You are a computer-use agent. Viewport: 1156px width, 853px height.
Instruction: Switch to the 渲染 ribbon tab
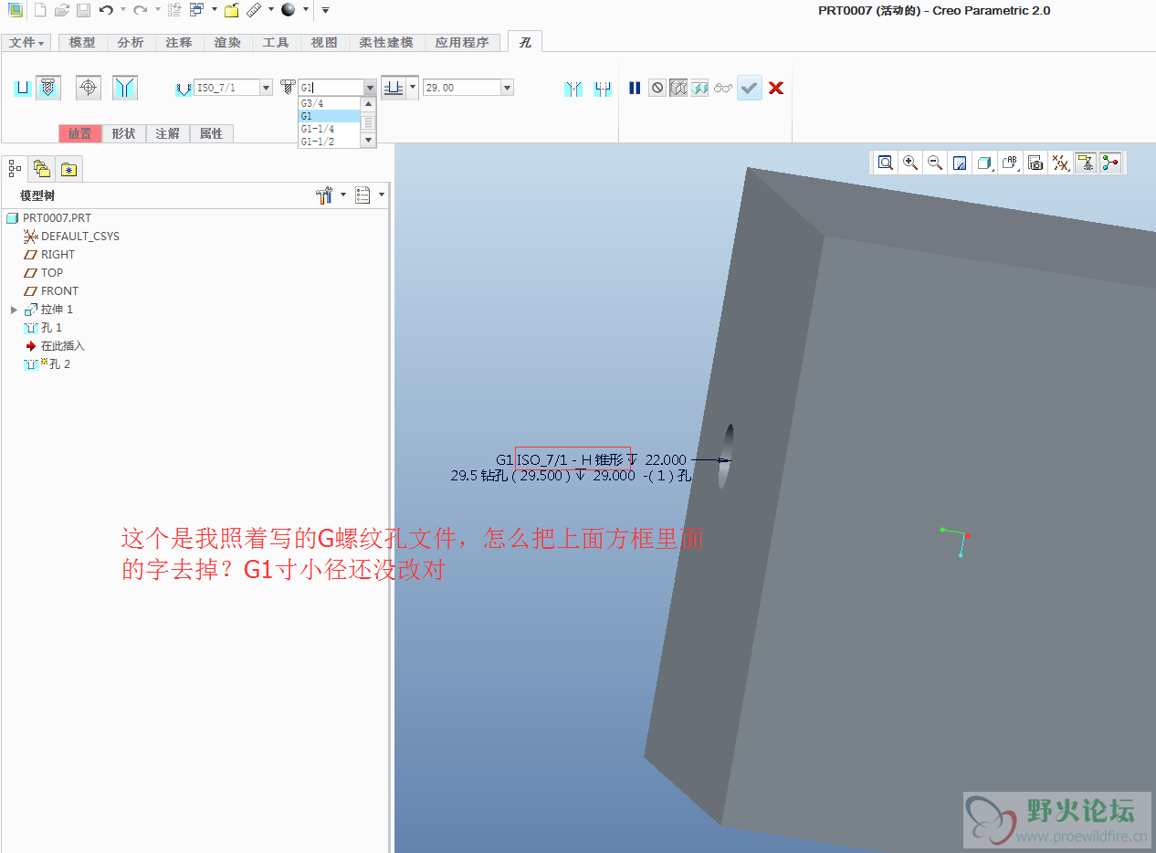tap(227, 42)
